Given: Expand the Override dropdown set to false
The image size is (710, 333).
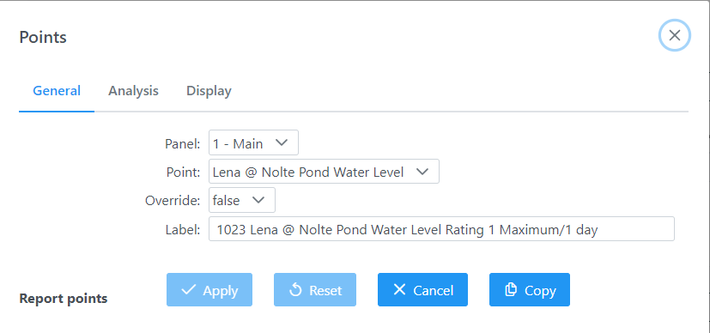Looking at the screenshot, I should point(242,200).
